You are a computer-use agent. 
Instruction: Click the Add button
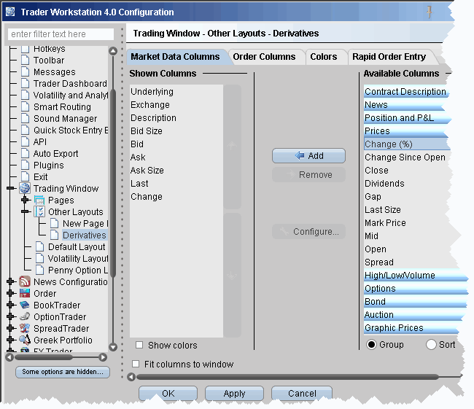pos(308,156)
